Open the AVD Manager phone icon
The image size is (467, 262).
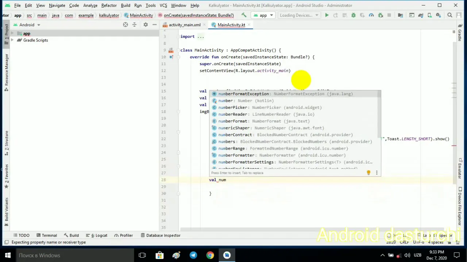coord(429,15)
